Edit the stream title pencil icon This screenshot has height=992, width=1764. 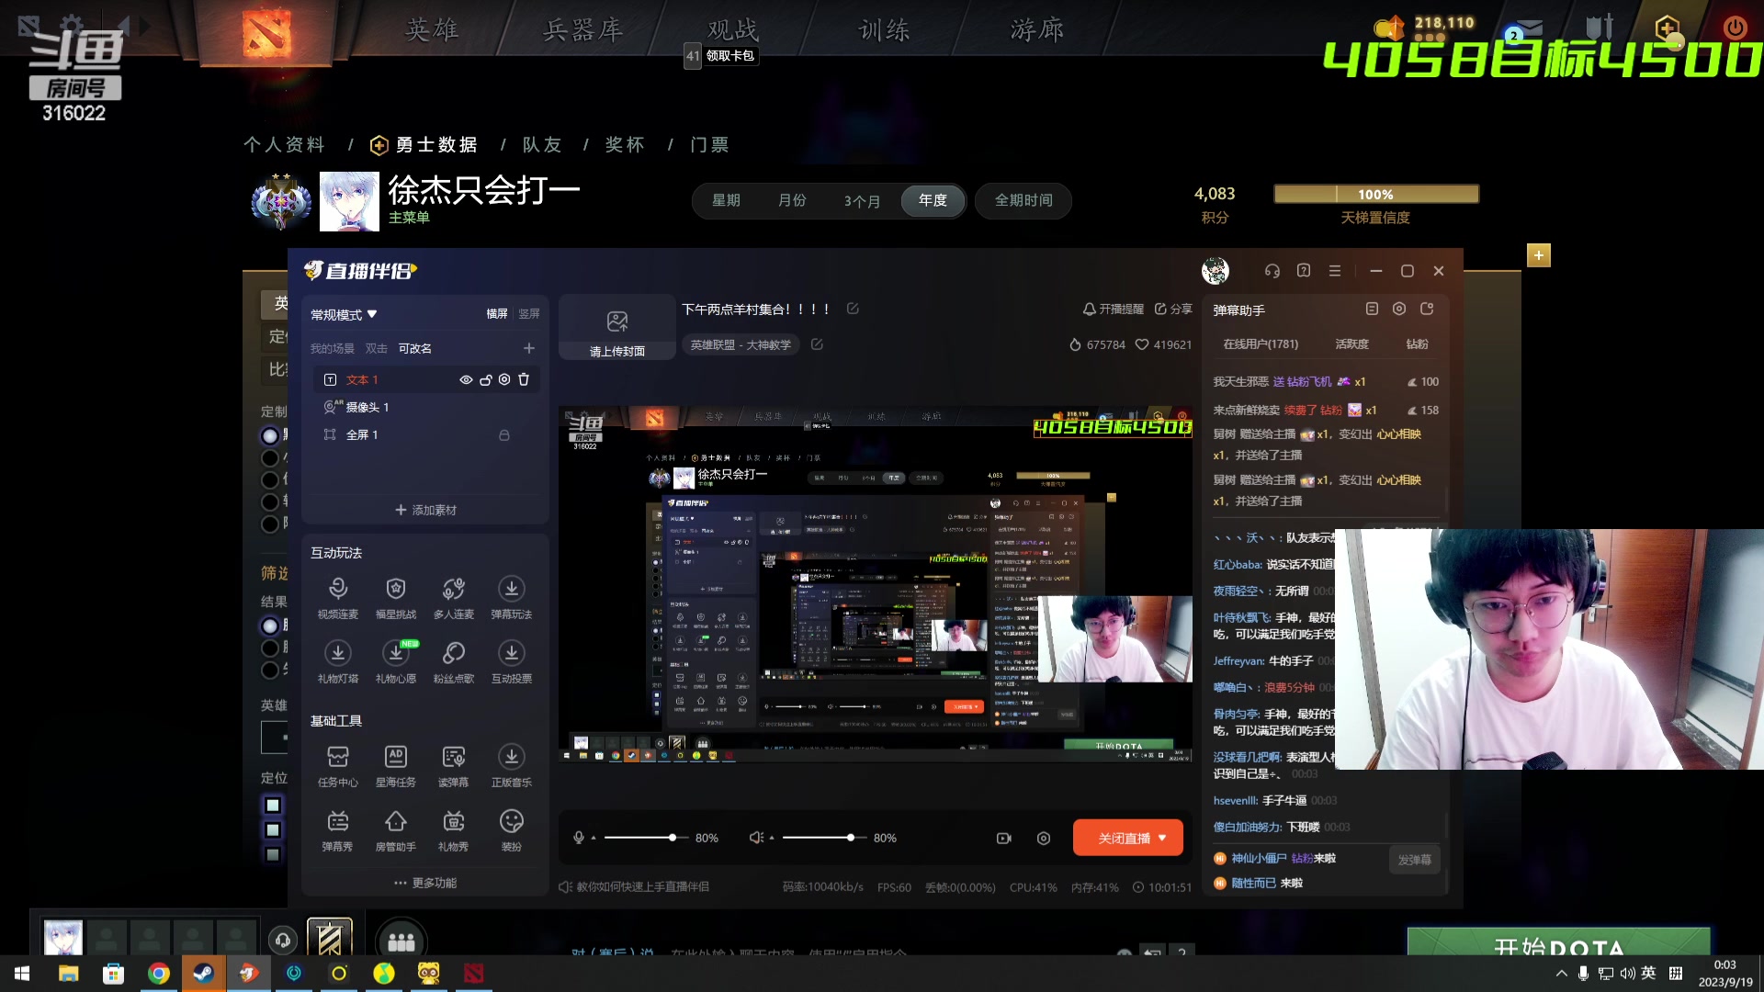(x=853, y=309)
